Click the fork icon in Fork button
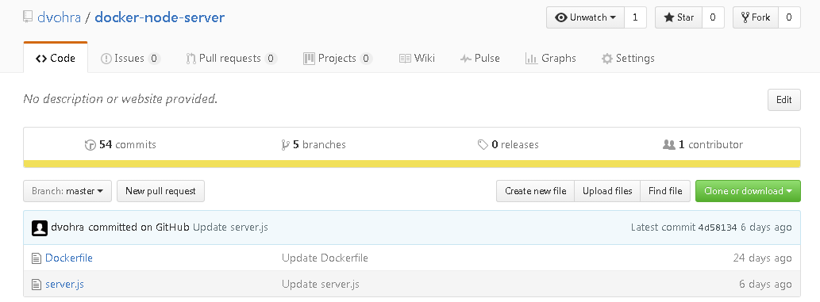820x302 pixels. 745,17
